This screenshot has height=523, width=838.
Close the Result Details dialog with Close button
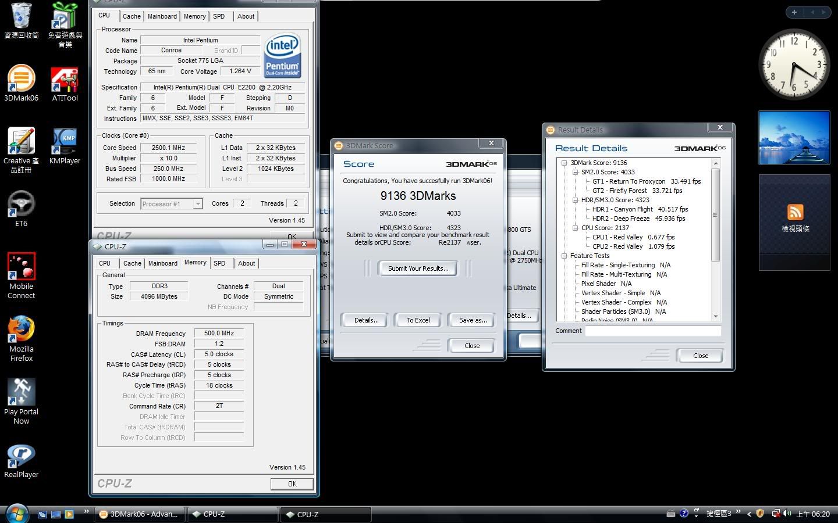[x=700, y=356]
